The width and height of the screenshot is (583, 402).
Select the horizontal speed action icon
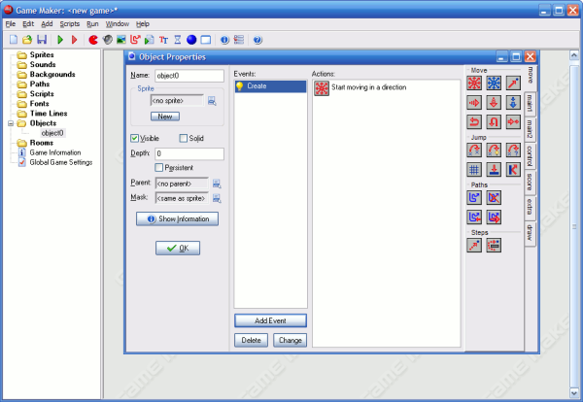click(x=474, y=103)
